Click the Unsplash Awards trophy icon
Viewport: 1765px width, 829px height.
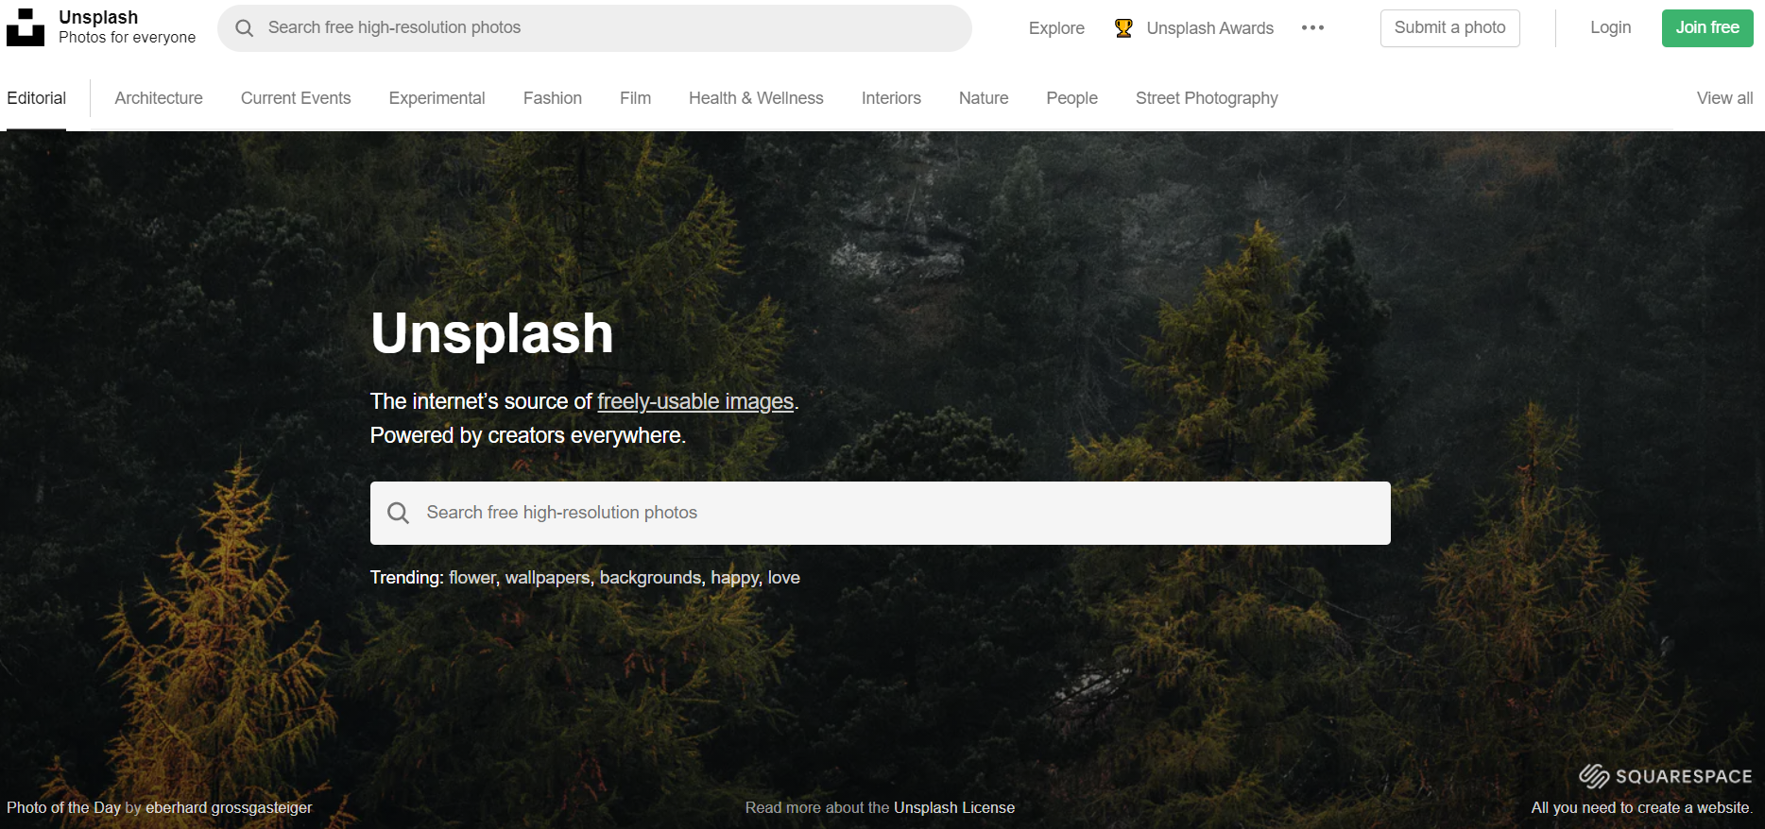pos(1123,28)
